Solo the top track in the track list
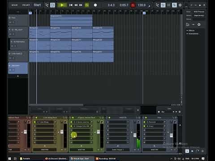This screenshot has height=161, width=215. coord(13,22)
